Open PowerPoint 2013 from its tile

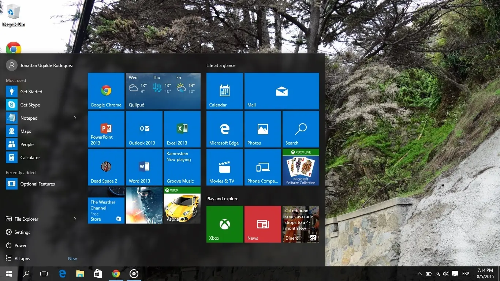point(106,129)
